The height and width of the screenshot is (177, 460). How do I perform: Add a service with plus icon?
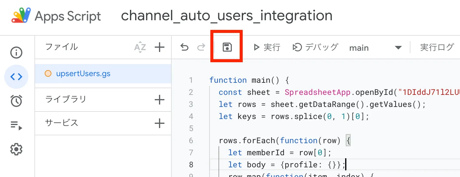159,123
